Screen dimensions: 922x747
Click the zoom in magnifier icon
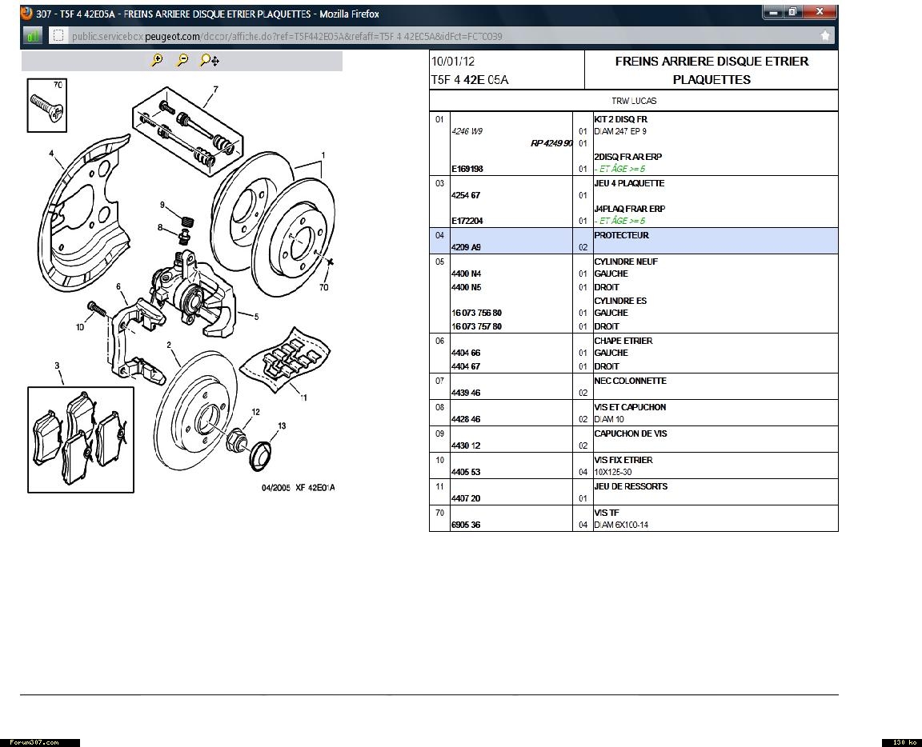157,60
